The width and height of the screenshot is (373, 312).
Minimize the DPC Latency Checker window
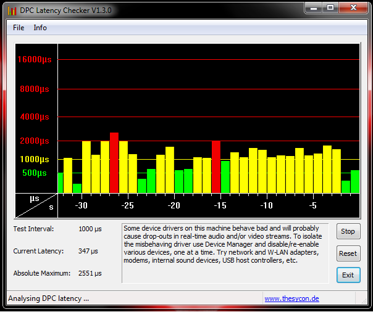tap(314, 8)
